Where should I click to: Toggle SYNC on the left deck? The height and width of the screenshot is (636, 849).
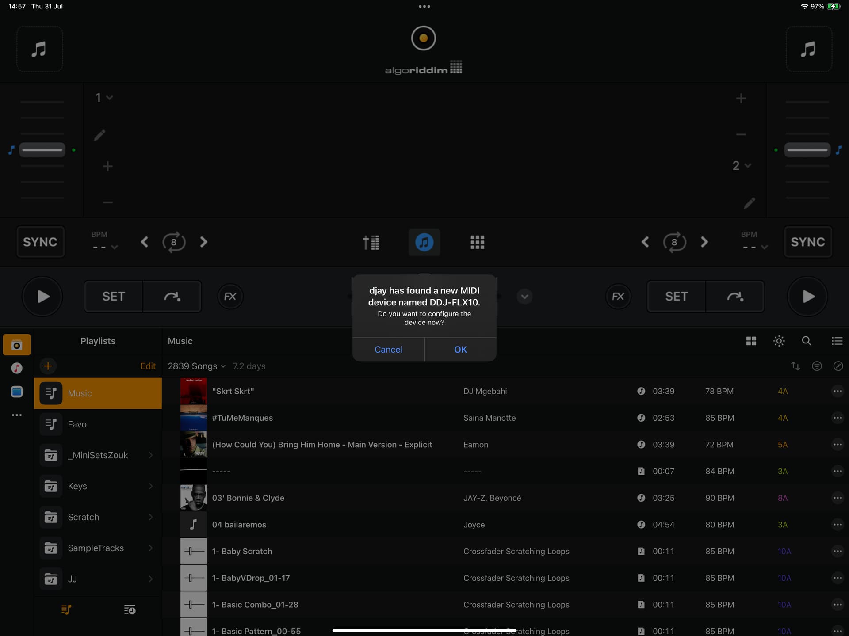(40, 242)
